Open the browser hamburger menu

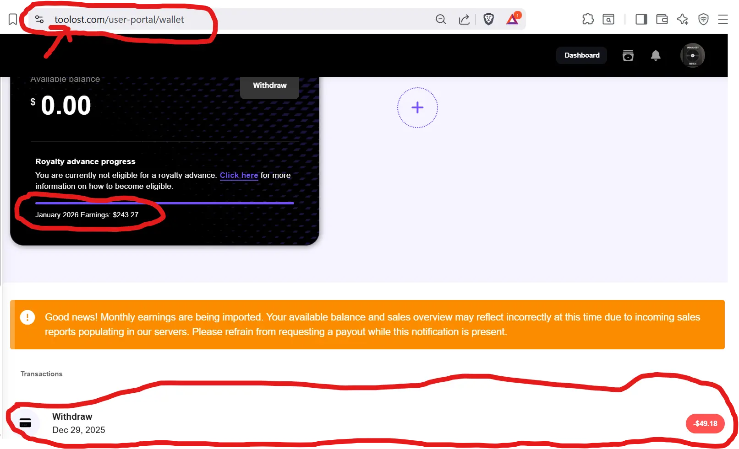[x=723, y=19]
